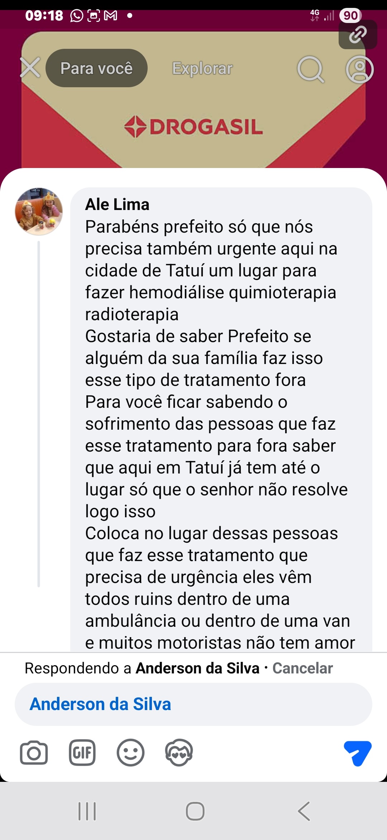Image resolution: width=387 pixels, height=840 pixels.
Task: Tap the search magnifier icon
Action: click(x=310, y=69)
